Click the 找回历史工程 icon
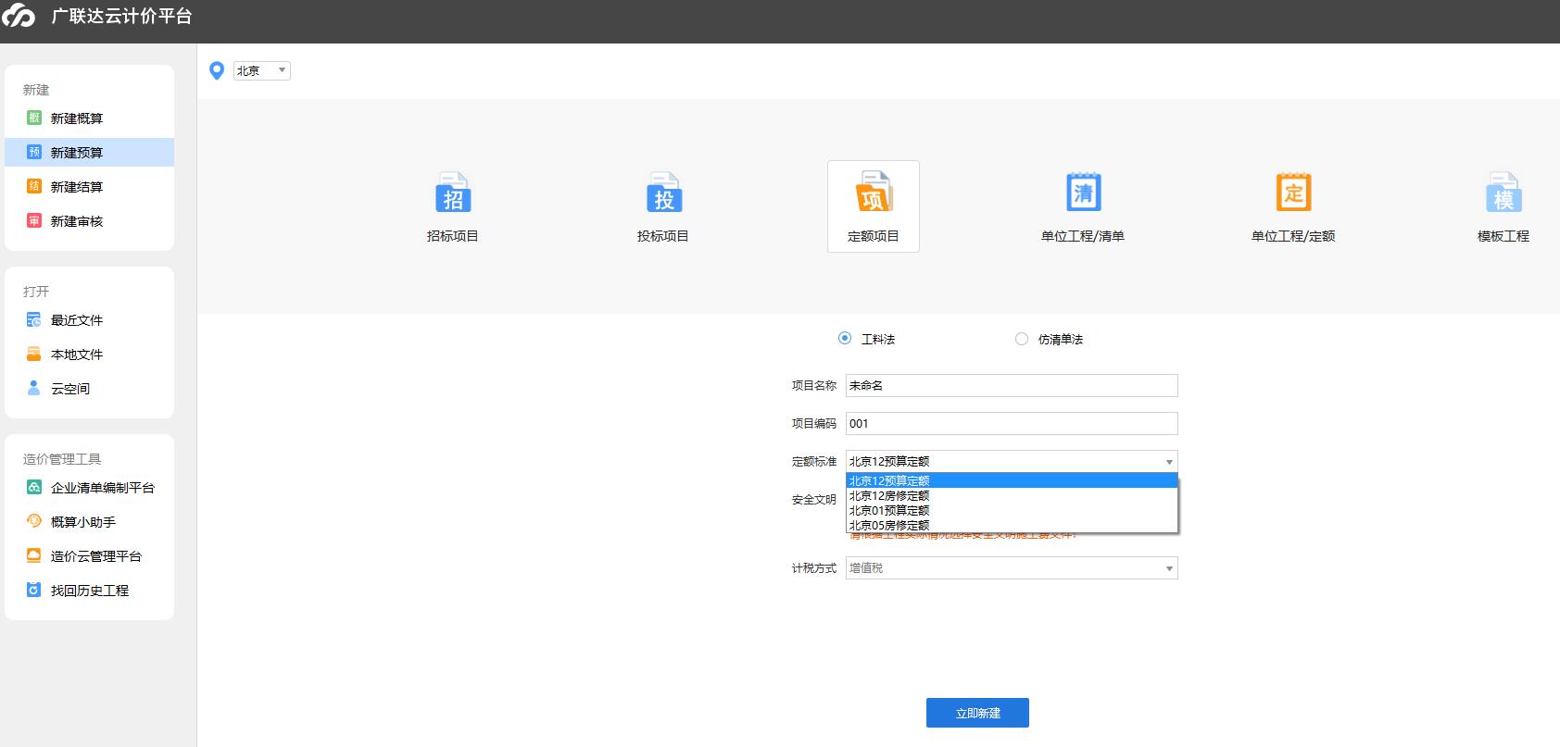 pyautogui.click(x=34, y=590)
